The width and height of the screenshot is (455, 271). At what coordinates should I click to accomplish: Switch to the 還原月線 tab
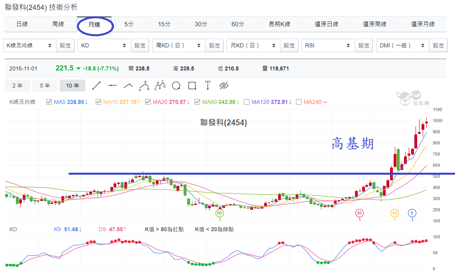(x=423, y=24)
